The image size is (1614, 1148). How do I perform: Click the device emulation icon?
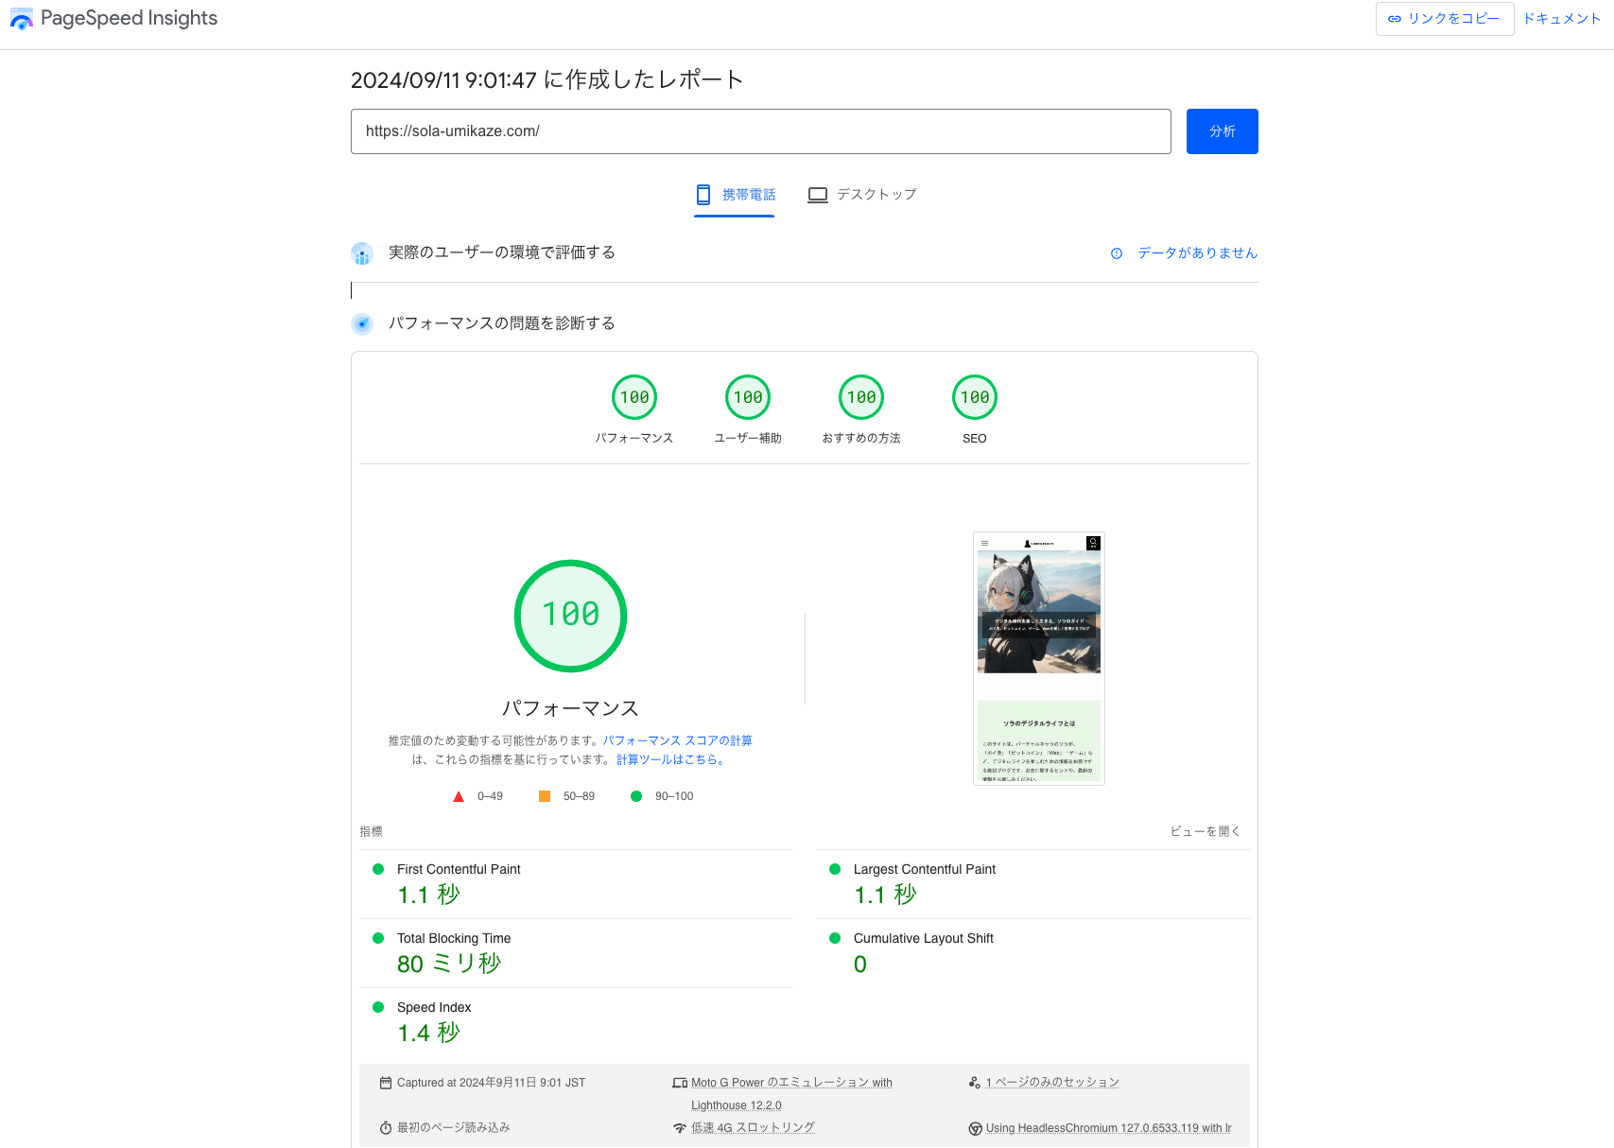tap(680, 1083)
